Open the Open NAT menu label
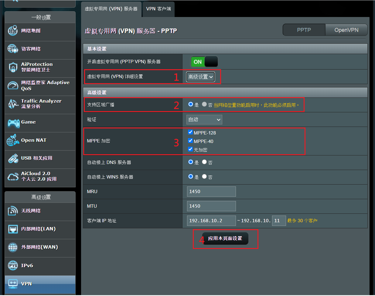This screenshot has width=375, height=296. (34, 140)
